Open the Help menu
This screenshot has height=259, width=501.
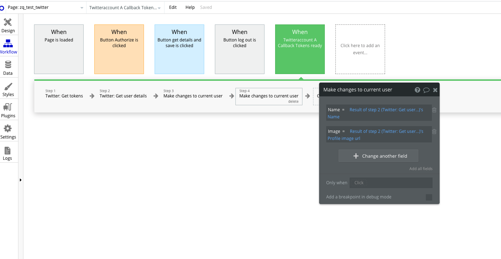190,7
